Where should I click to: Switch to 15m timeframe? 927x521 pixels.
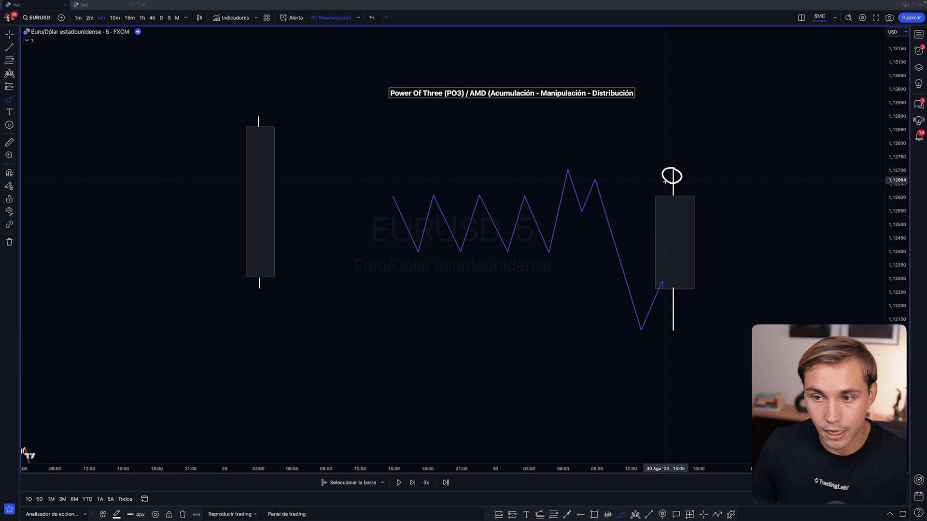tap(129, 18)
